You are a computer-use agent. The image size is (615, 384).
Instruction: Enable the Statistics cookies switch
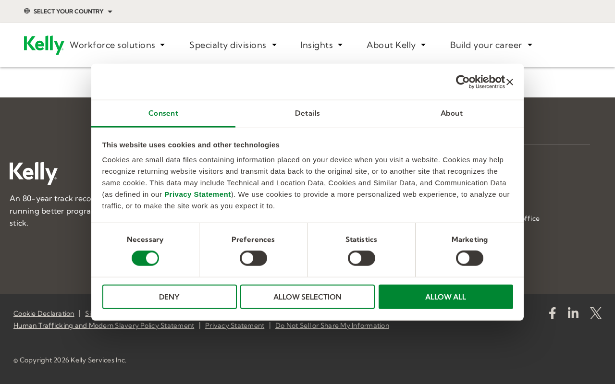[x=361, y=258]
